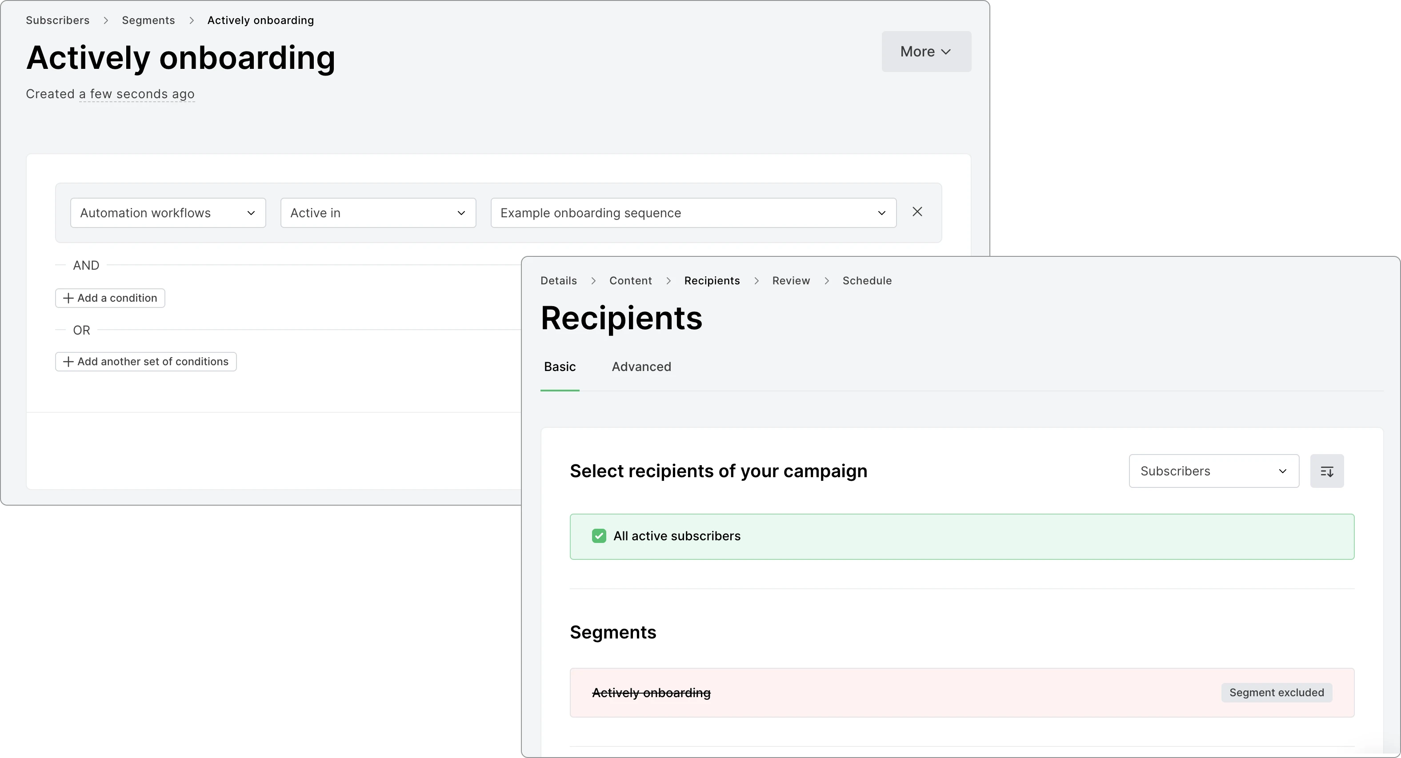1401x758 pixels.
Task: Click the excluded Actively onboarding segment
Action: pos(651,693)
